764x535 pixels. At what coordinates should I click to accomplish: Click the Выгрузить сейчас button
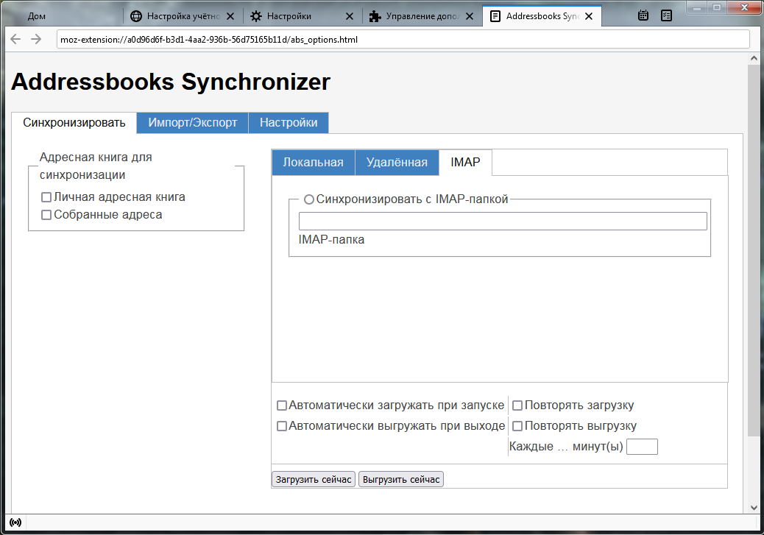pyautogui.click(x=400, y=478)
